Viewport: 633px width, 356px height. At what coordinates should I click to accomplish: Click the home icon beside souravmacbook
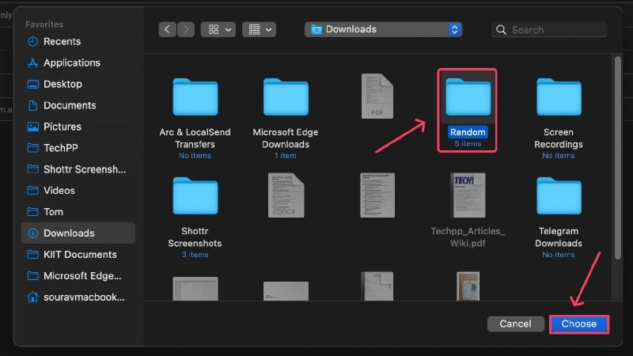tap(32, 297)
